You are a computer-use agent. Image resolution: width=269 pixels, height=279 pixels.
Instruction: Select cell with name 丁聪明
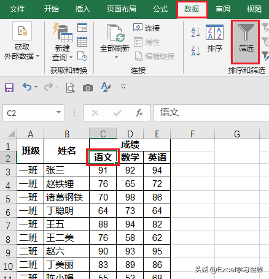[x=67, y=210]
